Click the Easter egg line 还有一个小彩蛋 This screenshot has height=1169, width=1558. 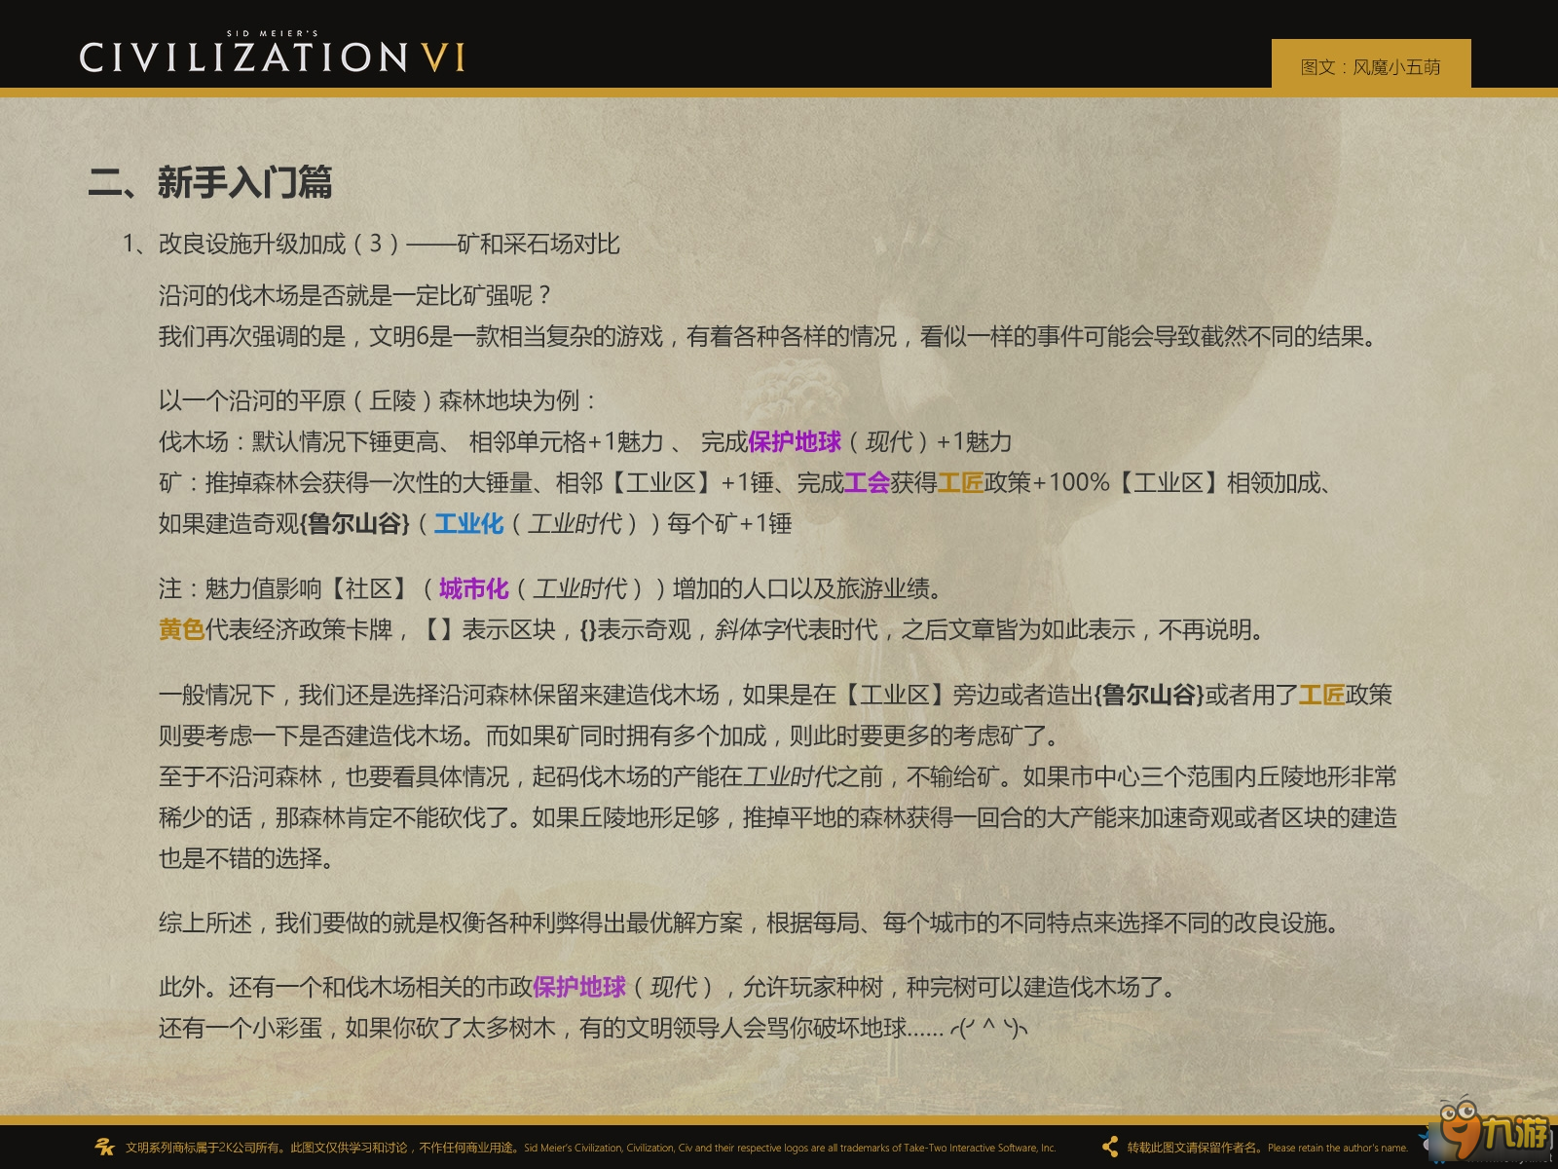click(593, 1028)
